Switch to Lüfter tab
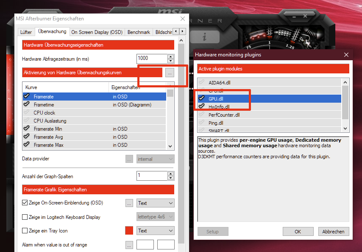Screen dimensions: 362x252 [26, 32]
